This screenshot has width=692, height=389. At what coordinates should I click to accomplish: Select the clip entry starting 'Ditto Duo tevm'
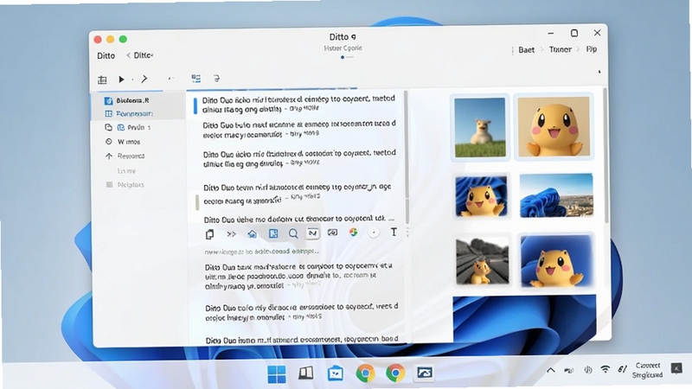point(297,194)
